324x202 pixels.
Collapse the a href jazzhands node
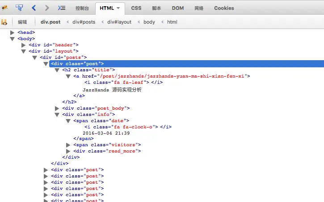(68, 76)
